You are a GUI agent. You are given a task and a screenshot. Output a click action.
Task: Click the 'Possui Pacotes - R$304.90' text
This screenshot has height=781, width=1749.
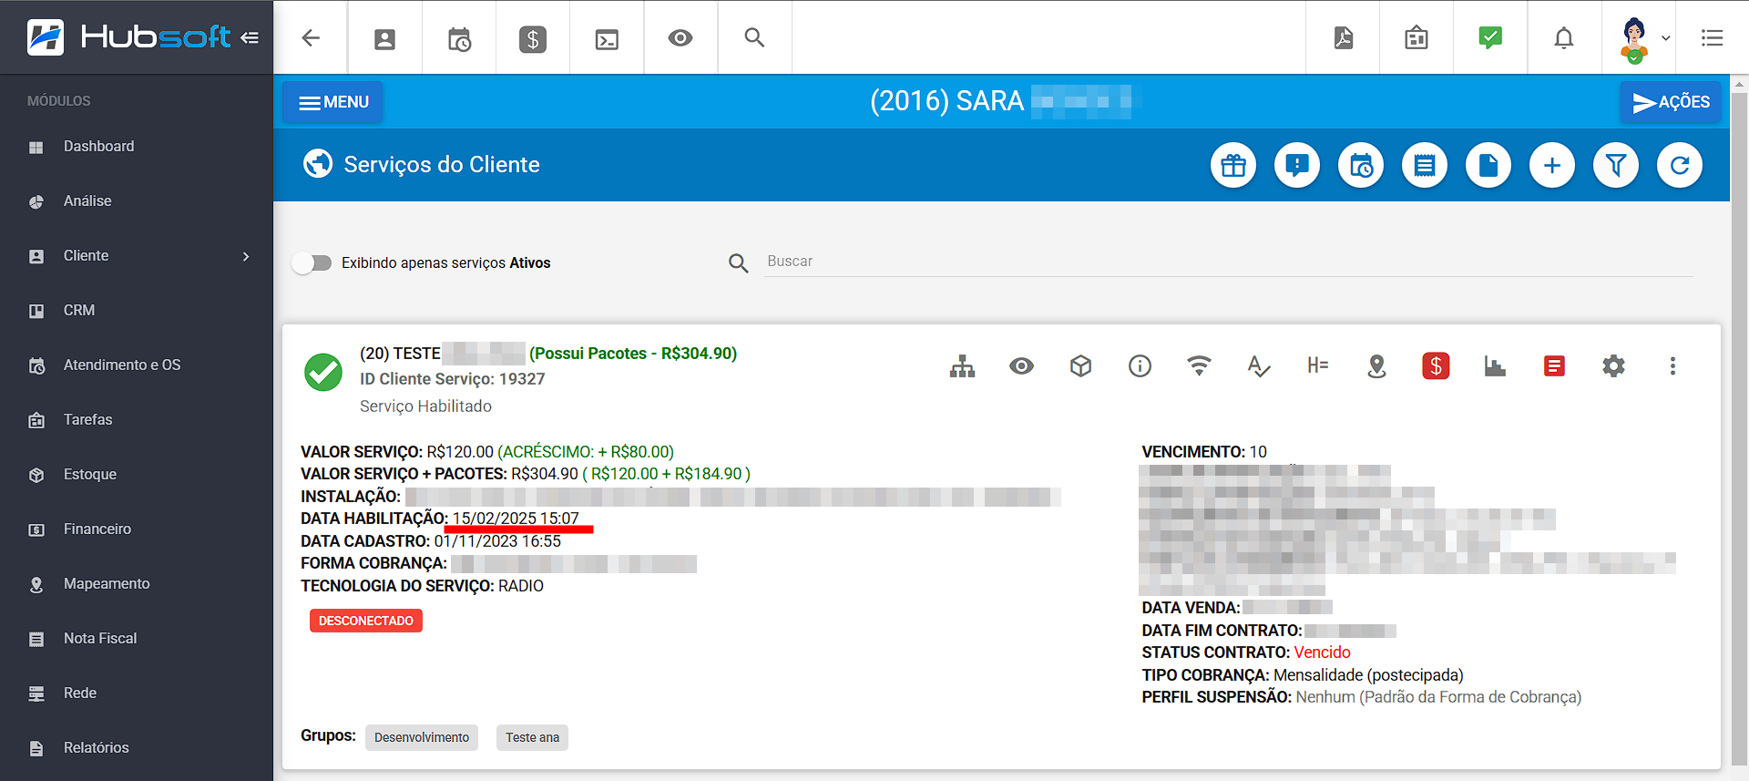(x=633, y=354)
